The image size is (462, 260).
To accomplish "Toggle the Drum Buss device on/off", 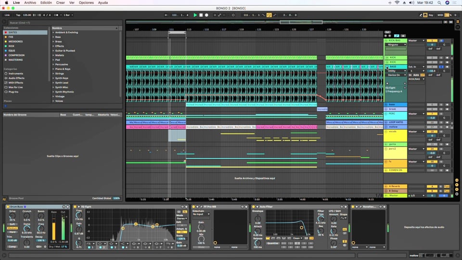I will [x=8, y=207].
